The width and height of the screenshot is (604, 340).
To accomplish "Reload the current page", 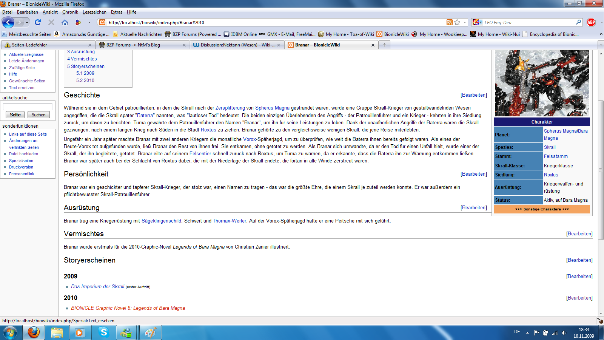I will pyautogui.click(x=37, y=22).
